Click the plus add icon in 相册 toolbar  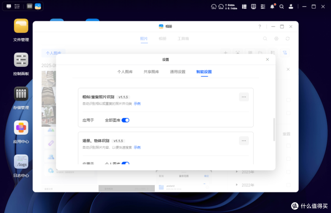(226, 53)
